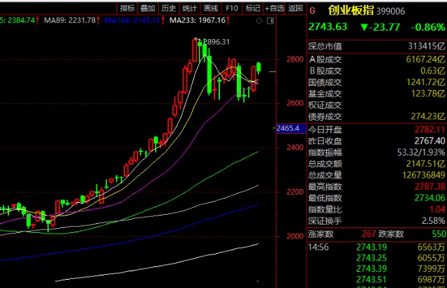This screenshot has height=288, width=447.
Task: Click the diamond icon above chart
Action: pos(259,20)
